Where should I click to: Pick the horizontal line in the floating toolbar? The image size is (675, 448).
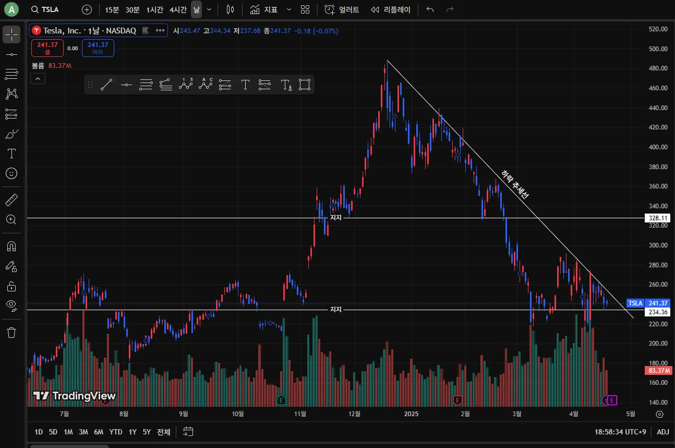126,85
